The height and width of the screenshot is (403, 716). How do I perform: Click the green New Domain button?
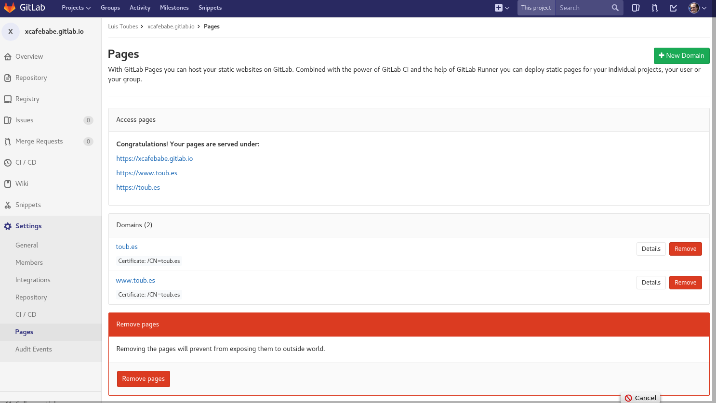[x=681, y=56]
